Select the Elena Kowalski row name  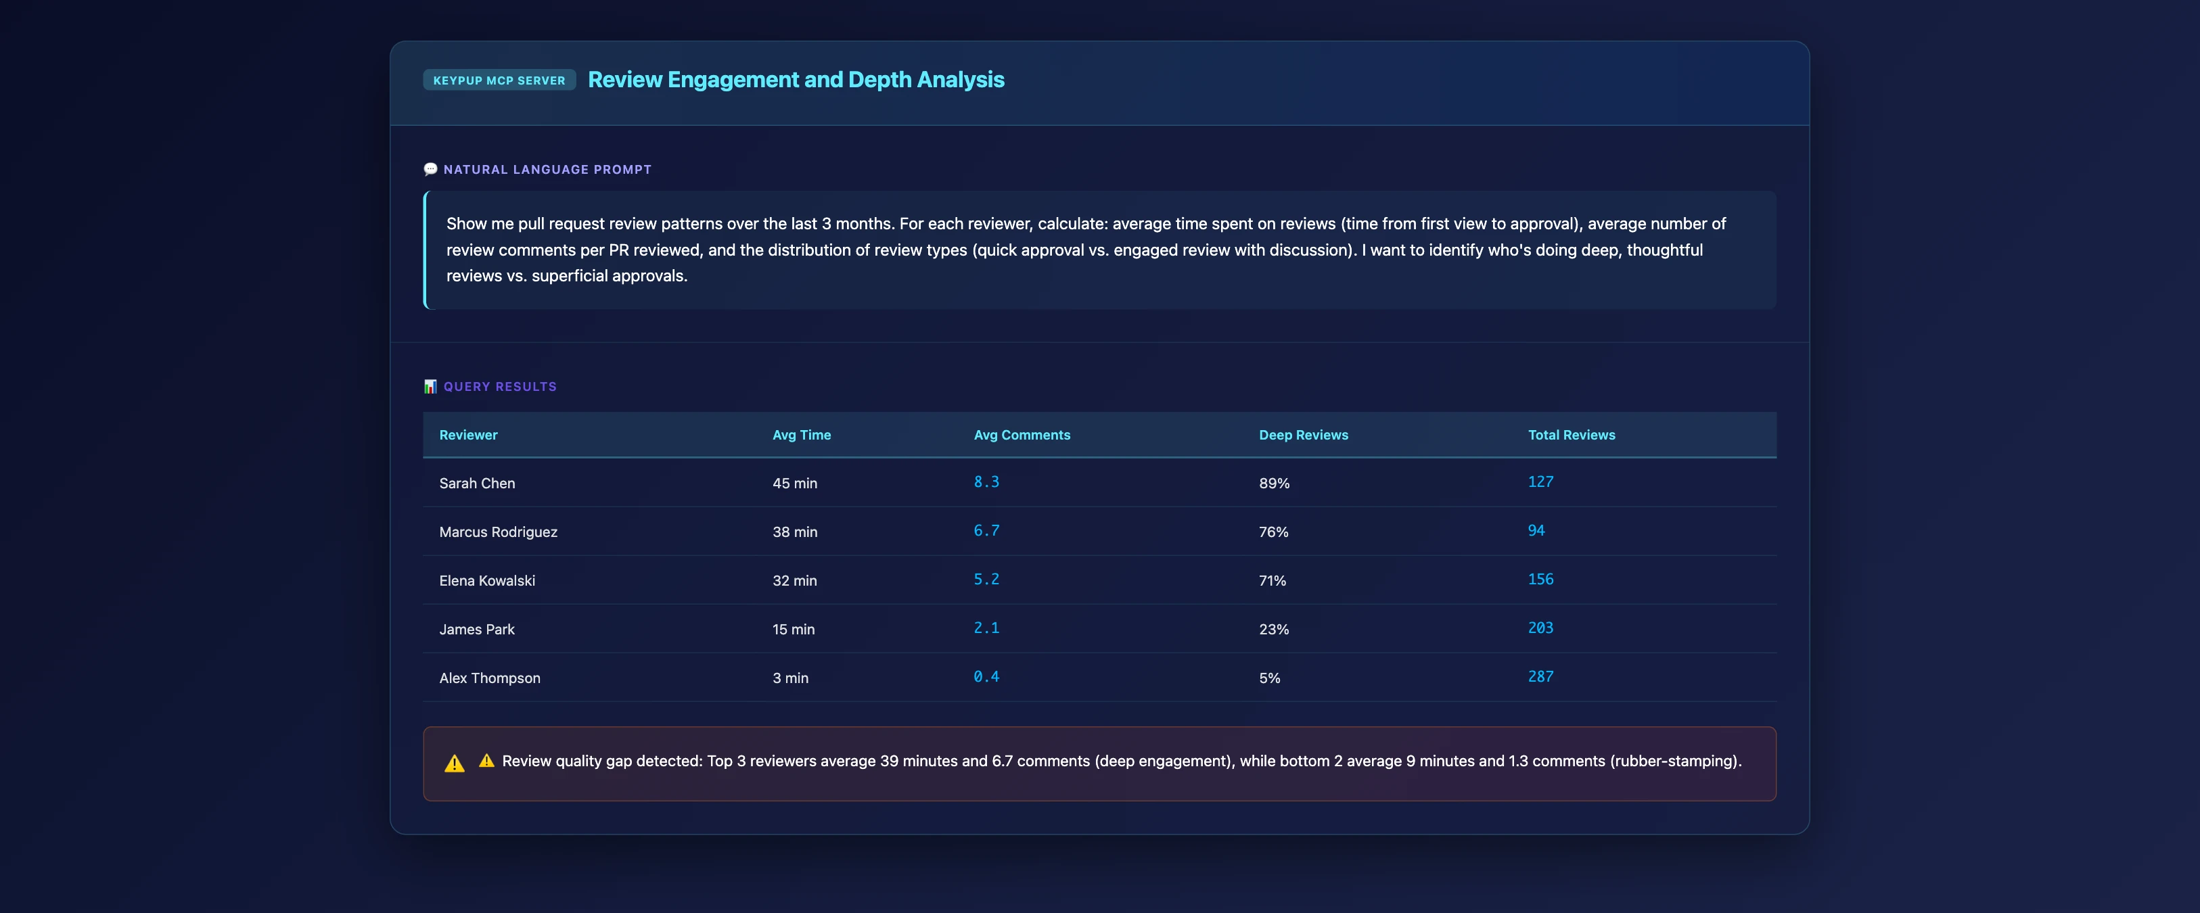[488, 581]
